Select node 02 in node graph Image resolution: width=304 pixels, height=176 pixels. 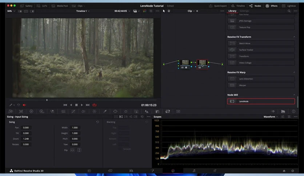(x=202, y=64)
